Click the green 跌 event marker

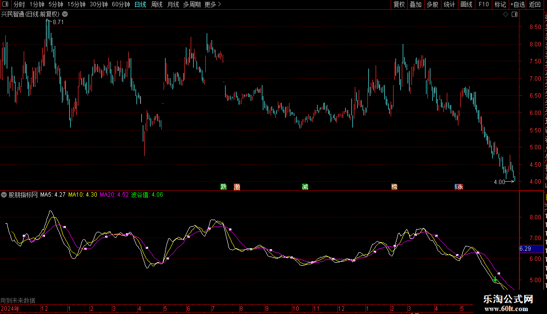click(x=224, y=186)
